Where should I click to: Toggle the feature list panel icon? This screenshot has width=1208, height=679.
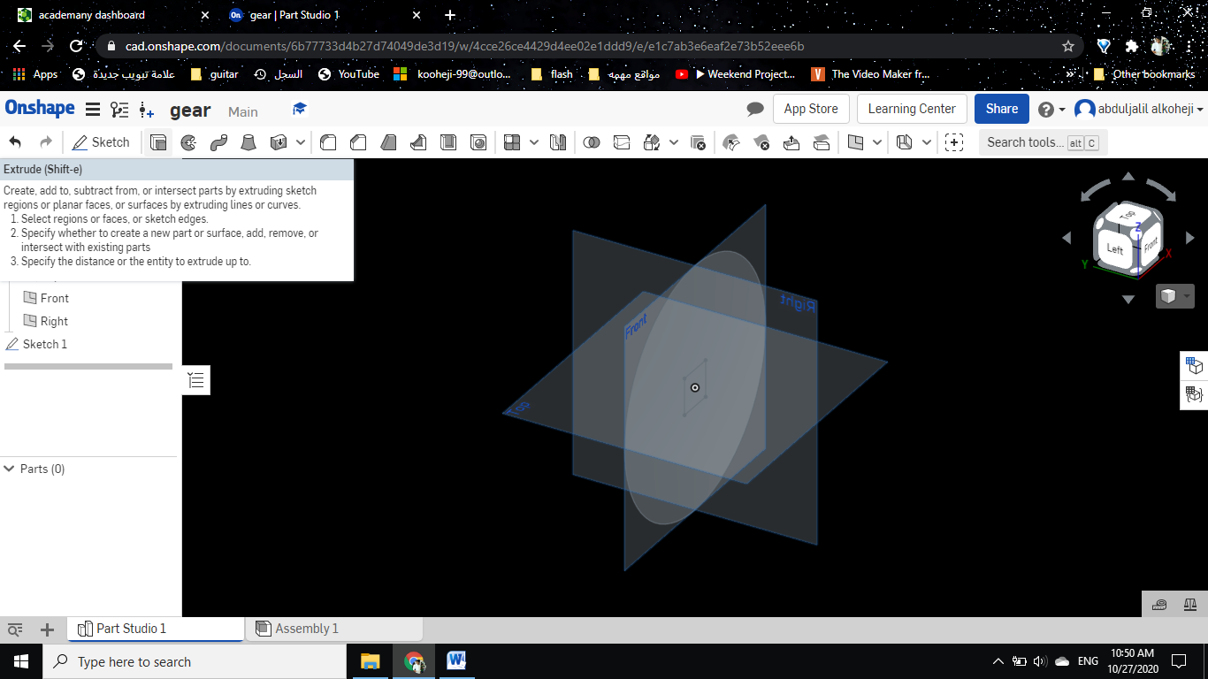coord(195,380)
